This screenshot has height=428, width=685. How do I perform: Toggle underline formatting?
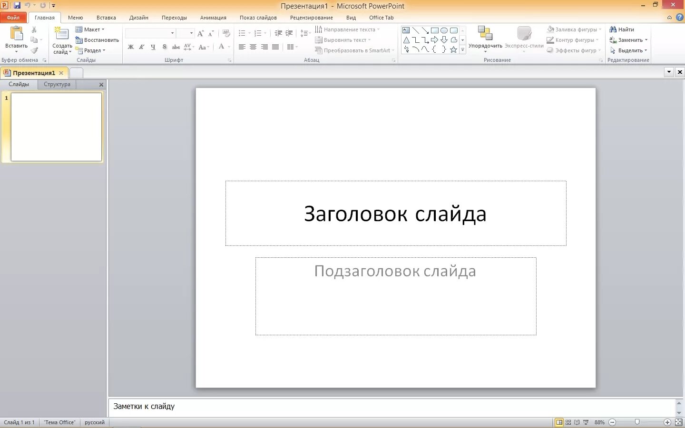tap(153, 47)
